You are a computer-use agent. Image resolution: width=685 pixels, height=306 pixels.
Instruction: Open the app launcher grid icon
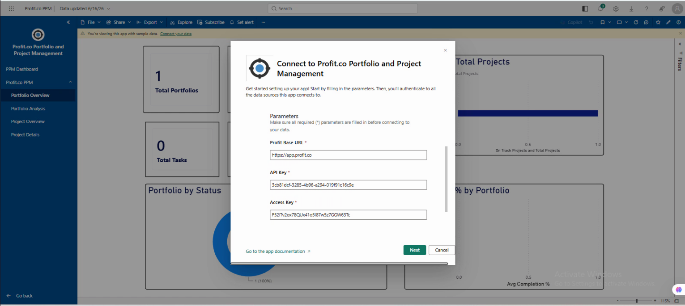(11, 8)
